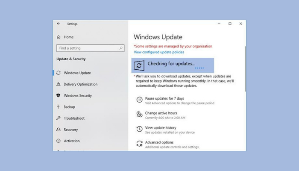Click the Delivery Optimization icon
The image size is (299, 171).
point(59,84)
